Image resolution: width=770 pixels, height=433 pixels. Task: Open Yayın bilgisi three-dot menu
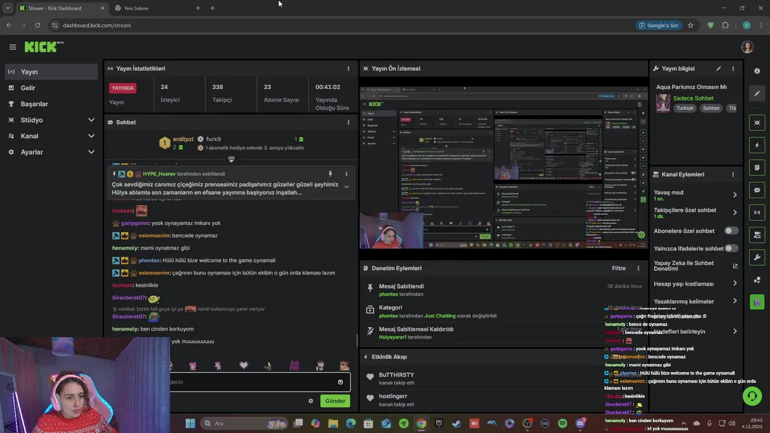click(x=733, y=69)
